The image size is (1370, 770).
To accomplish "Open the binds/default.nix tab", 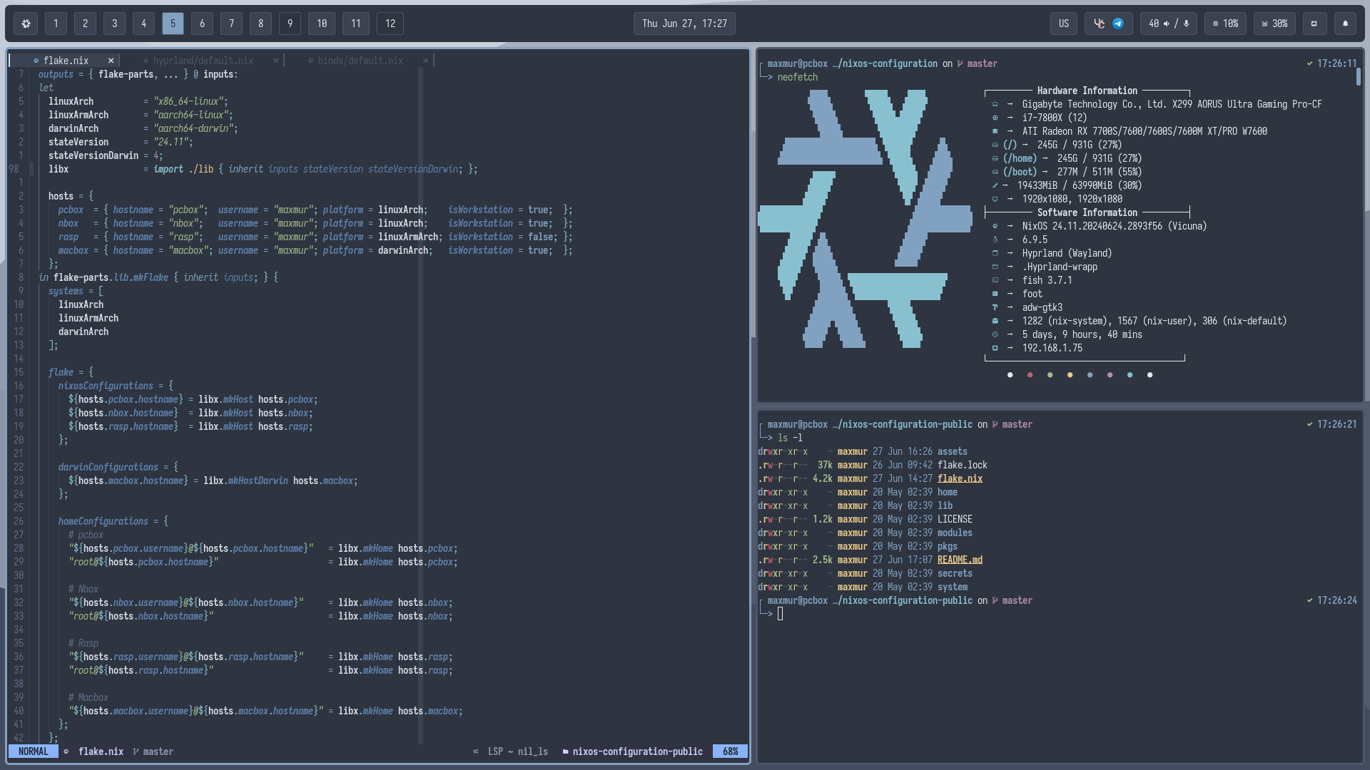I will pos(360,61).
